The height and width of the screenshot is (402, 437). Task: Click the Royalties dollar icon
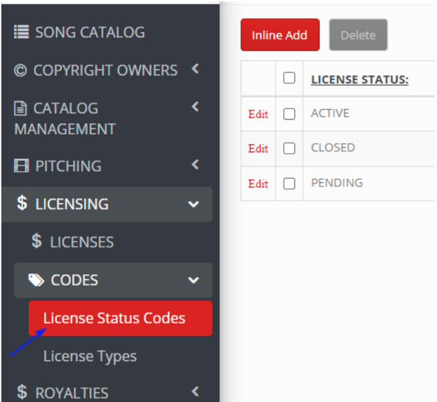tap(22, 392)
